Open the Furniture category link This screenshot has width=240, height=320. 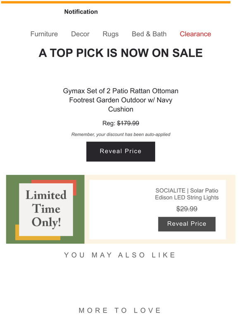click(x=44, y=34)
